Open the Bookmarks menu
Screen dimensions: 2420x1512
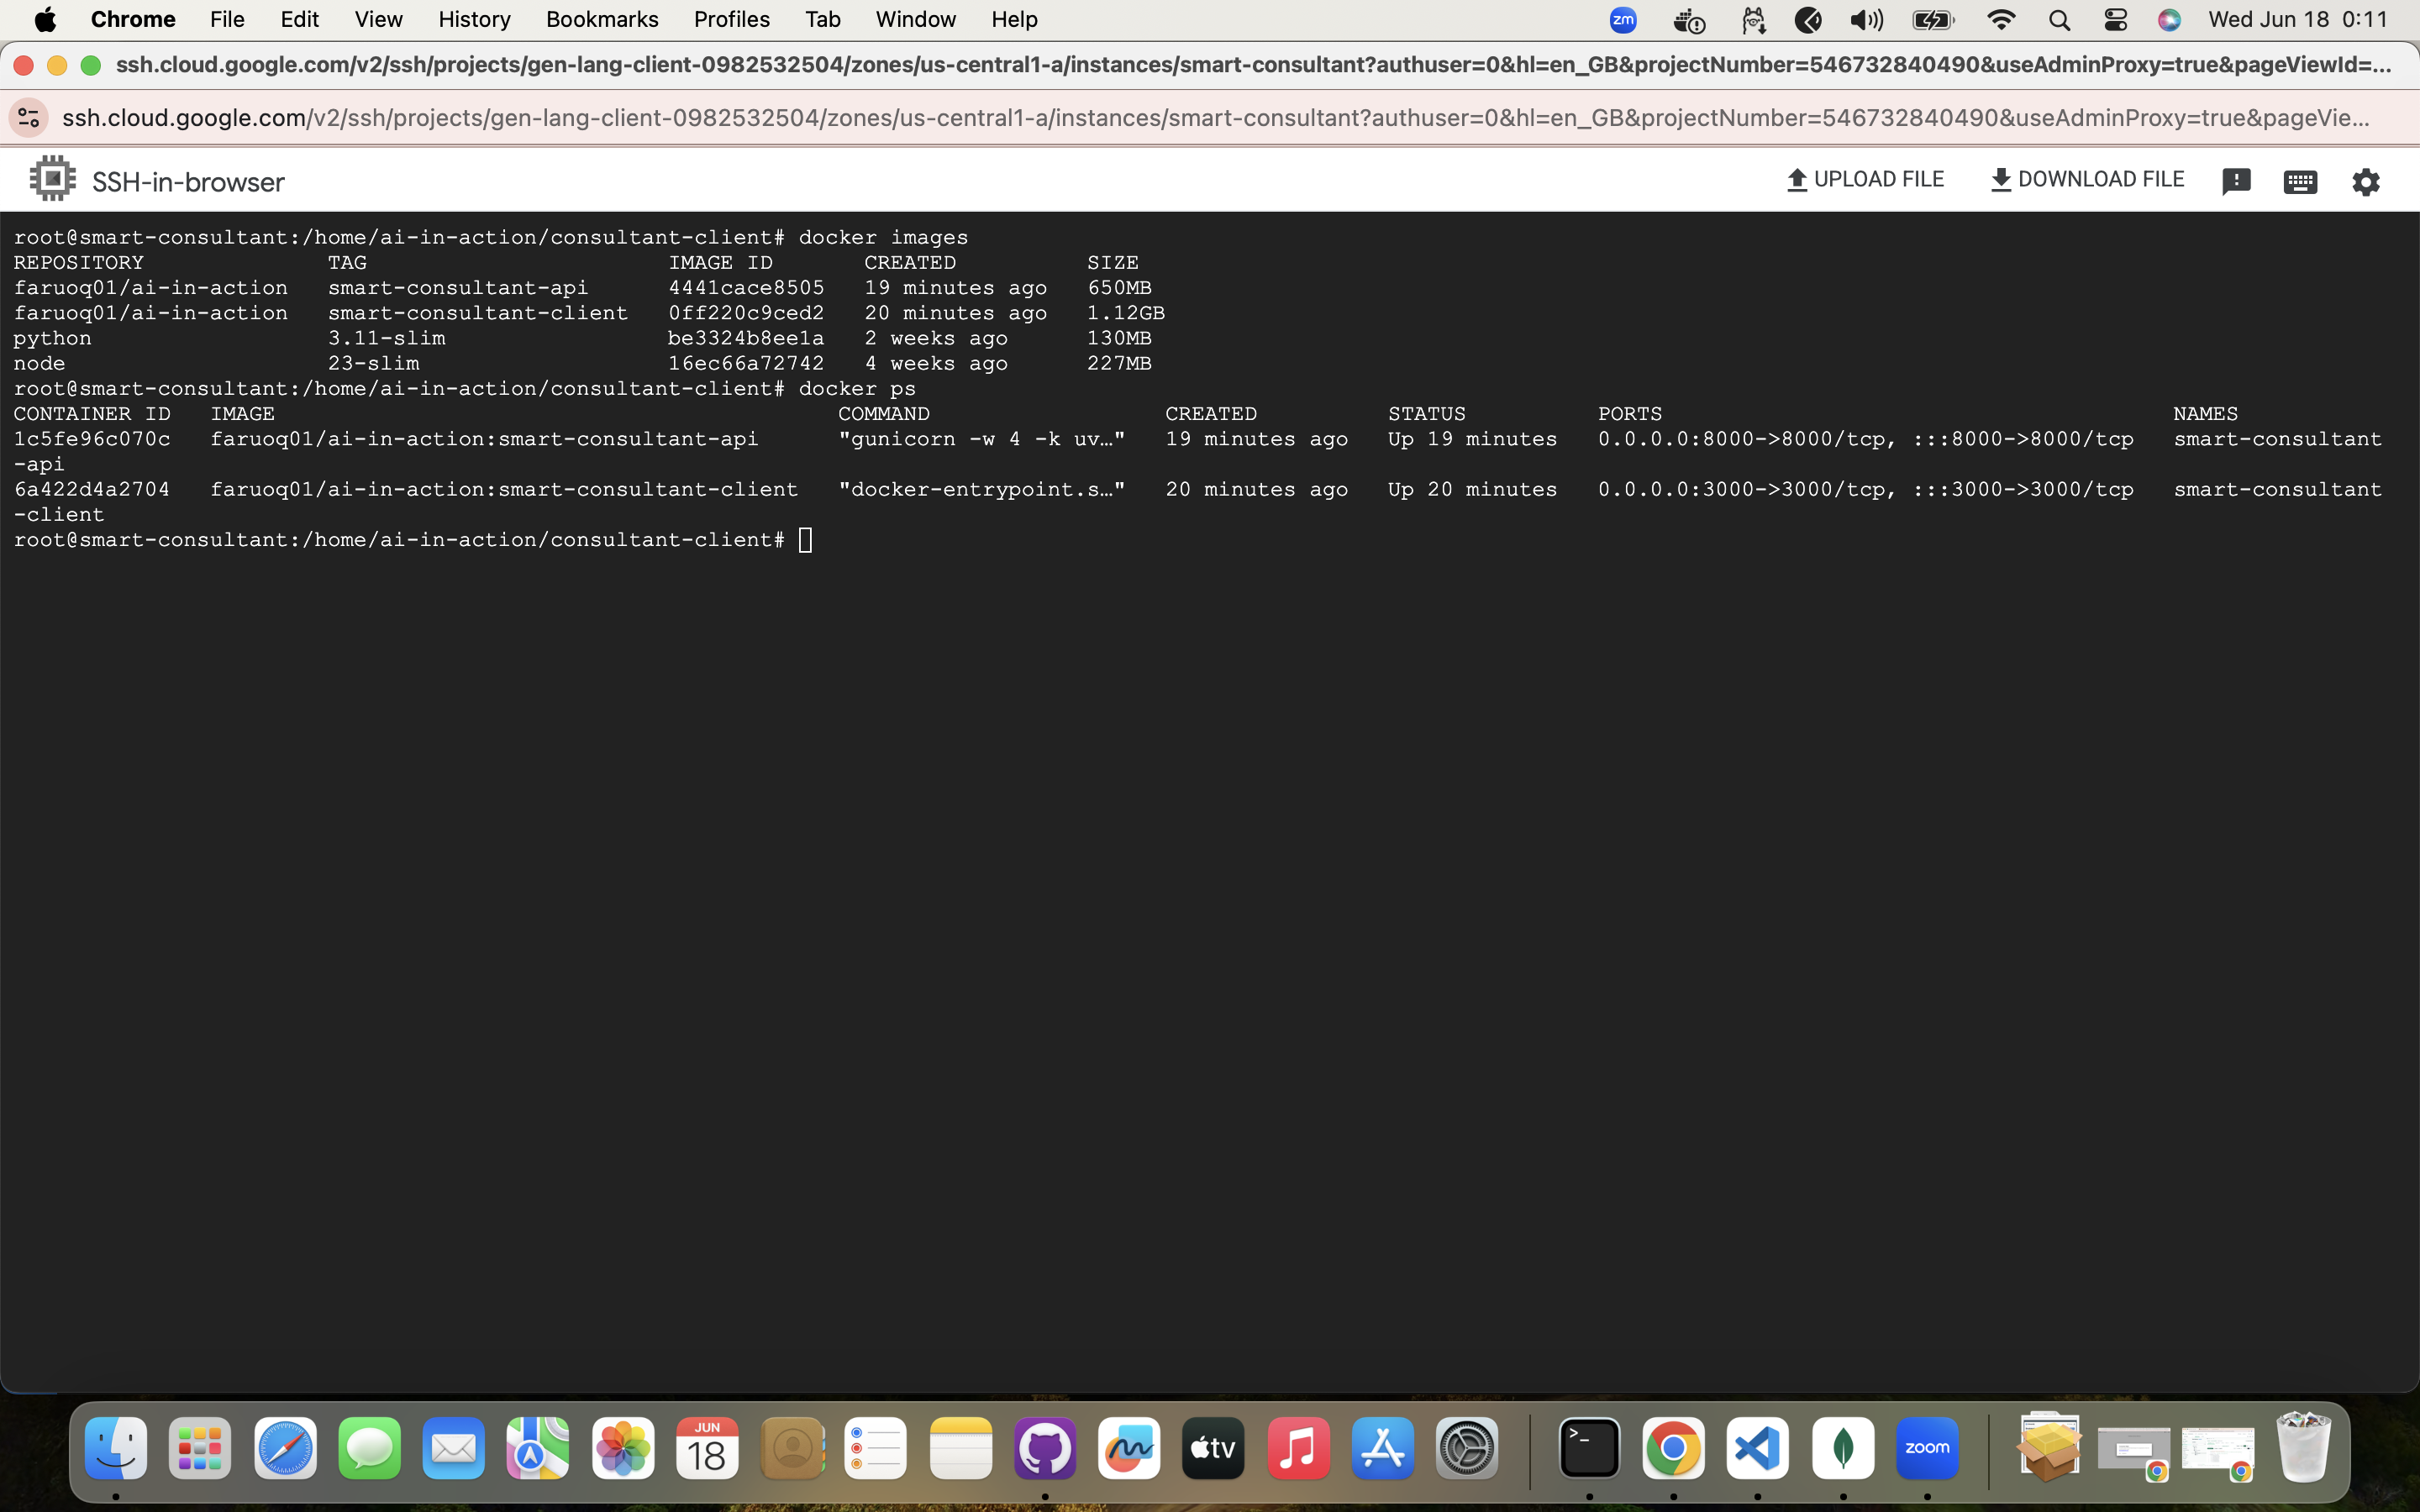(x=601, y=19)
